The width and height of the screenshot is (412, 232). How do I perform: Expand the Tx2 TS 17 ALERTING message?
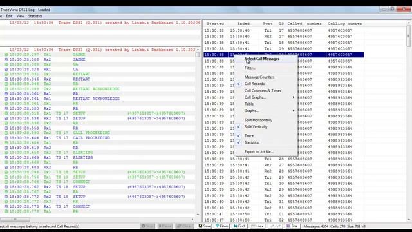(6, 153)
